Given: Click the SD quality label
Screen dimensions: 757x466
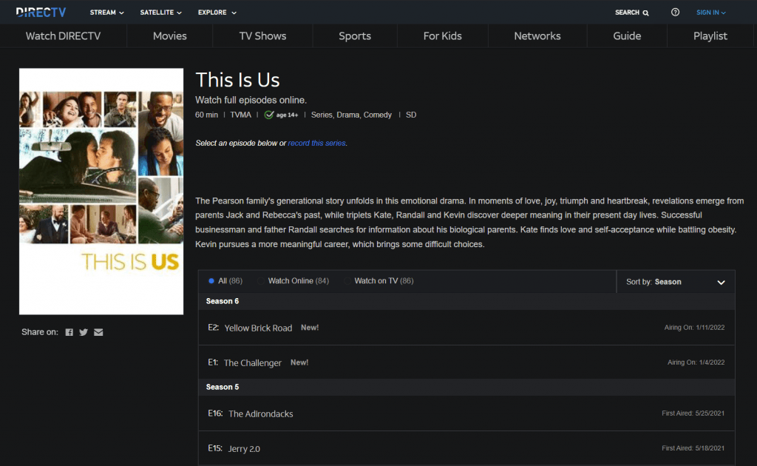Looking at the screenshot, I should click(x=411, y=115).
